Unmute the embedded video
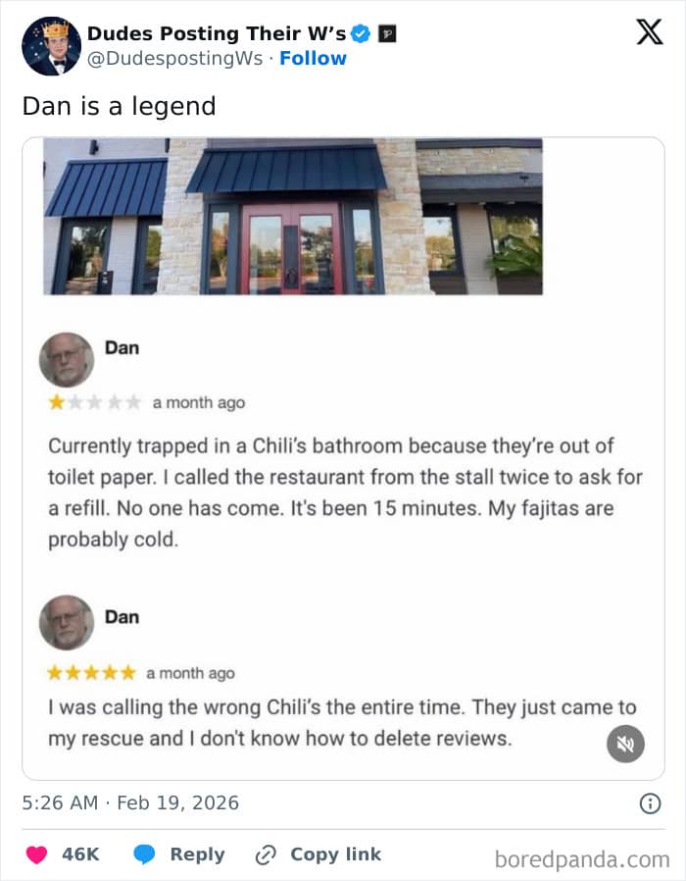The height and width of the screenshot is (881, 686). pos(625,744)
